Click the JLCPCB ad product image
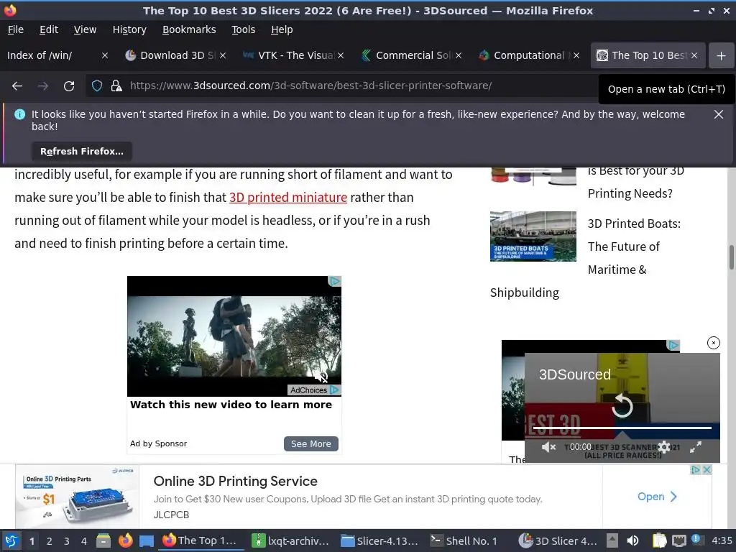Image resolution: width=736 pixels, height=552 pixels. click(78, 496)
